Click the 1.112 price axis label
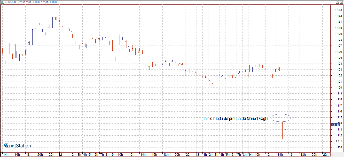 [x=339, y=135]
